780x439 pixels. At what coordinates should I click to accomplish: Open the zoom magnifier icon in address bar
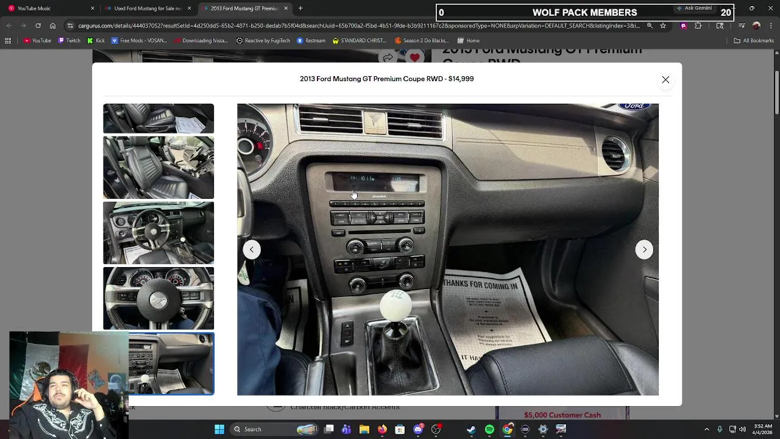click(650, 26)
